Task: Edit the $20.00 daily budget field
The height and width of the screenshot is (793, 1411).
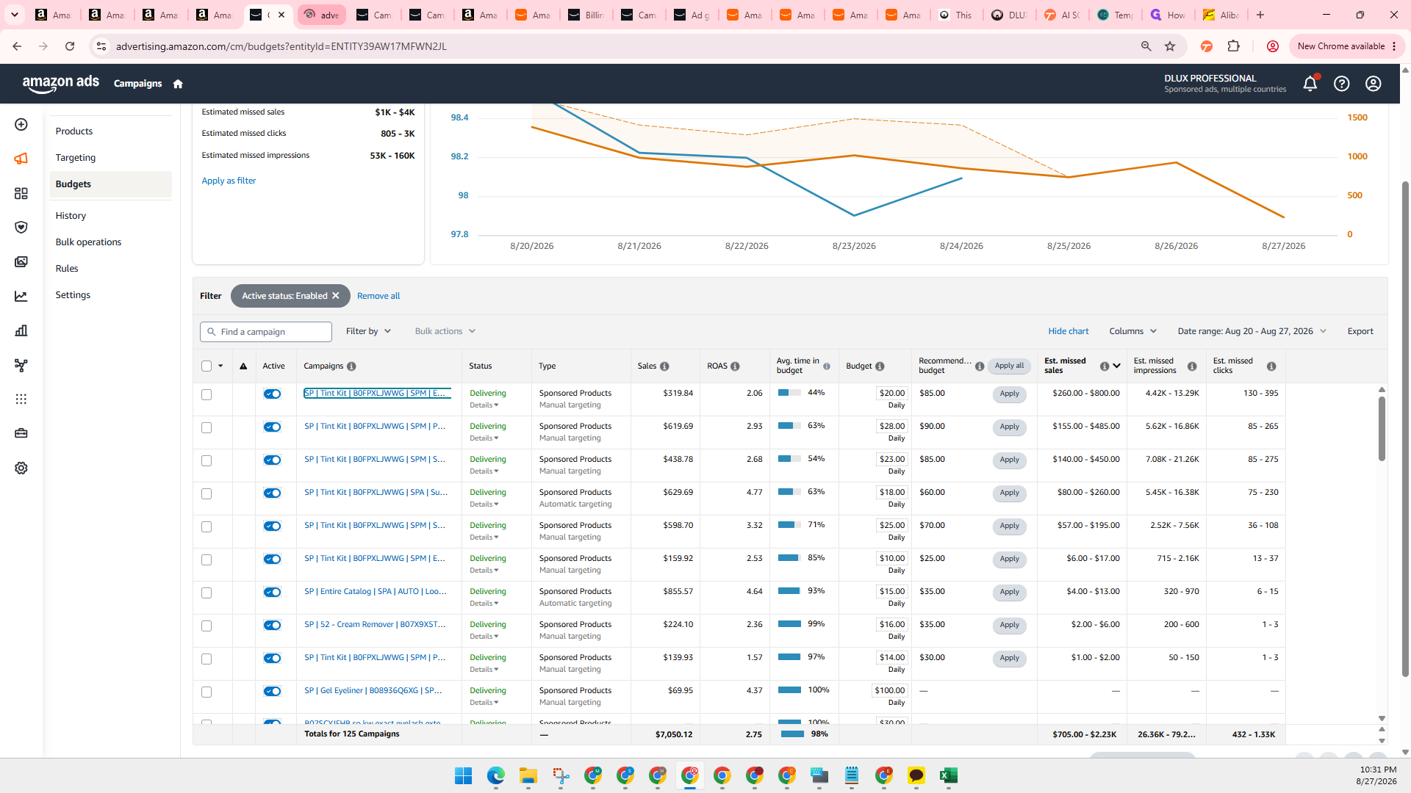Action: 892,394
